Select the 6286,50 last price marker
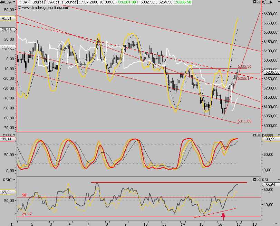Image resolution: width=280 pixels, height=226 pixels. click(271, 72)
